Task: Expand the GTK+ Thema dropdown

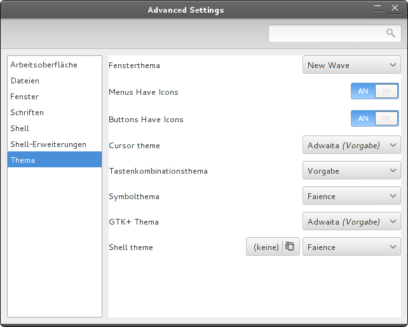Action: (351, 221)
